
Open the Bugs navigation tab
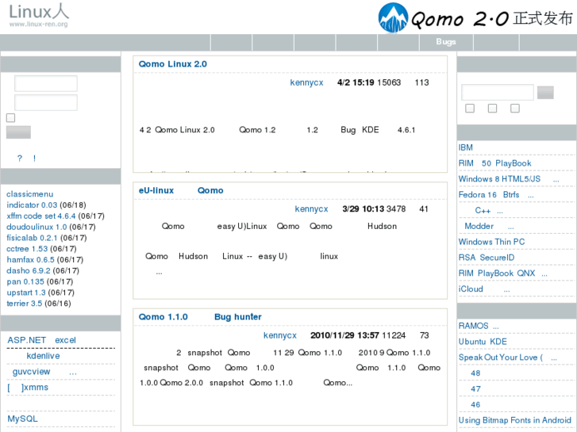coord(446,42)
